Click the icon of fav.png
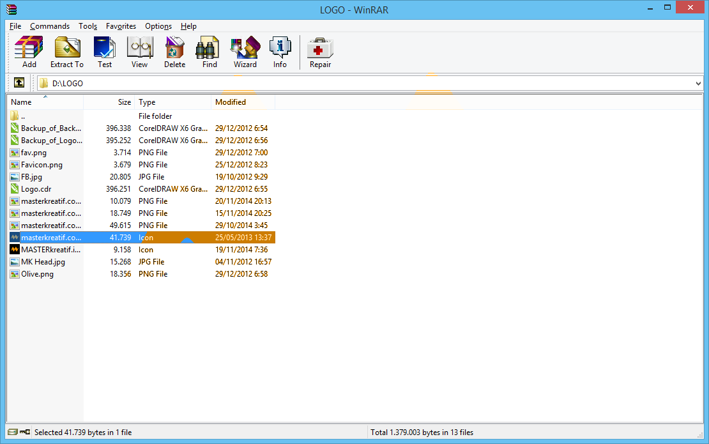709x444 pixels. pyautogui.click(x=15, y=153)
